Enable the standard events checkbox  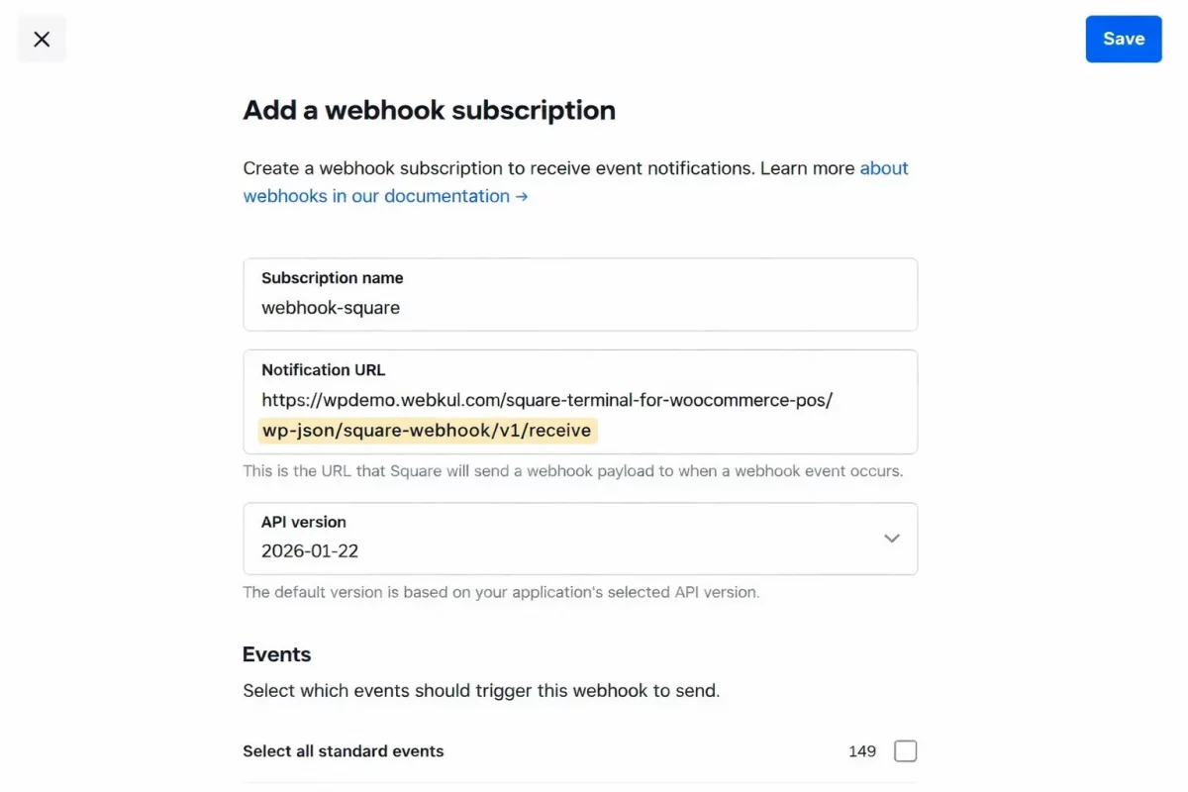coord(905,750)
